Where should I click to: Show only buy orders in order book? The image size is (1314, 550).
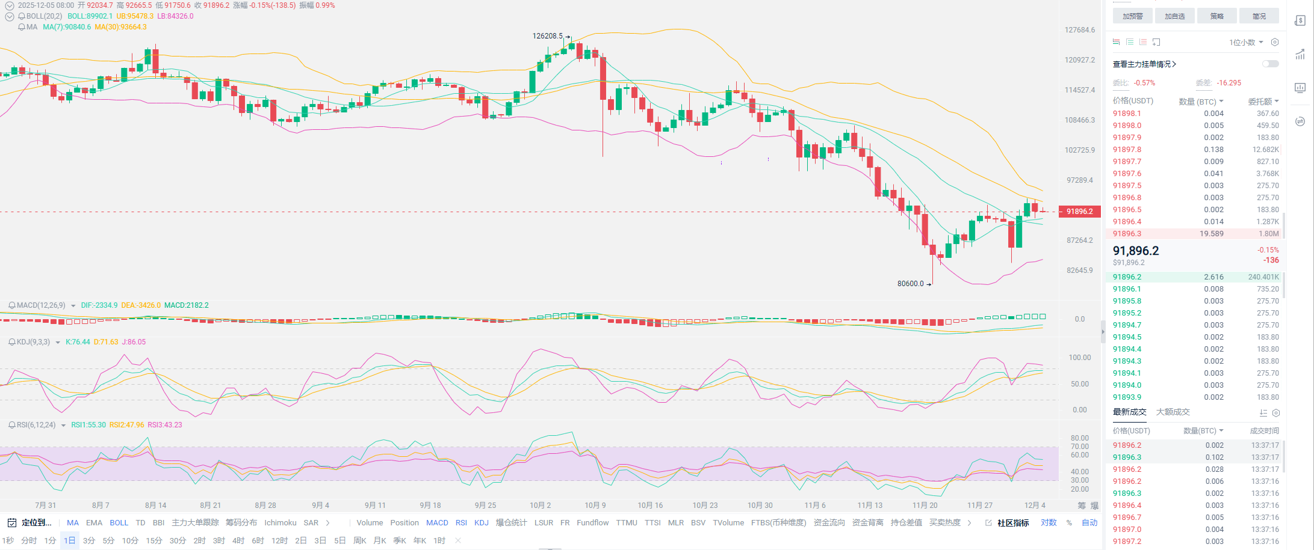(x=1130, y=42)
